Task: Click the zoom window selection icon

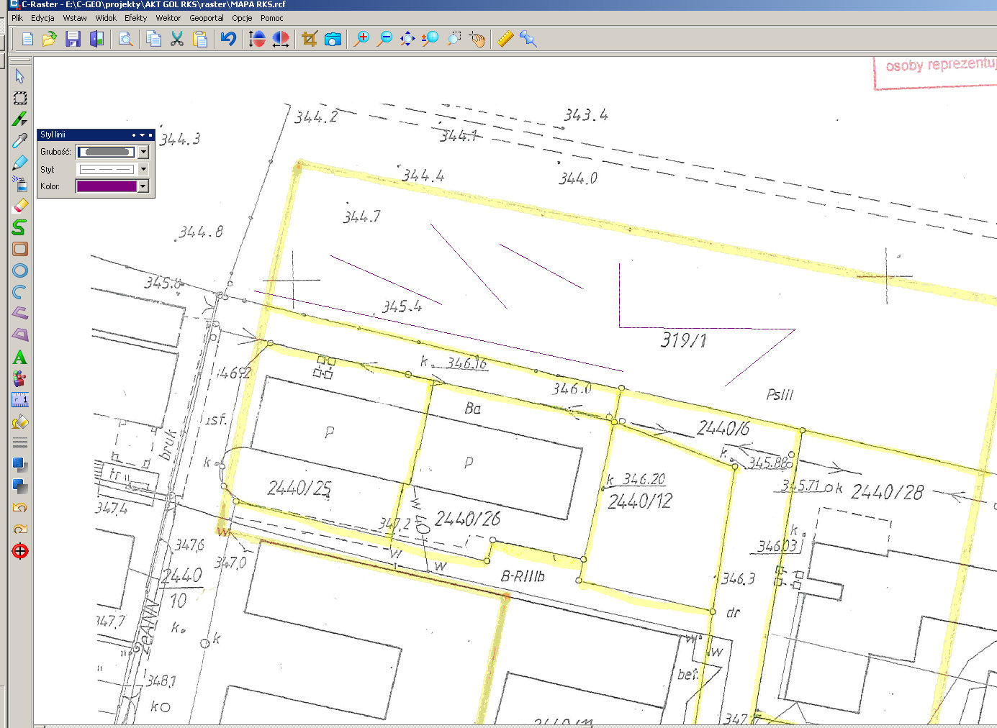Action: (x=454, y=39)
